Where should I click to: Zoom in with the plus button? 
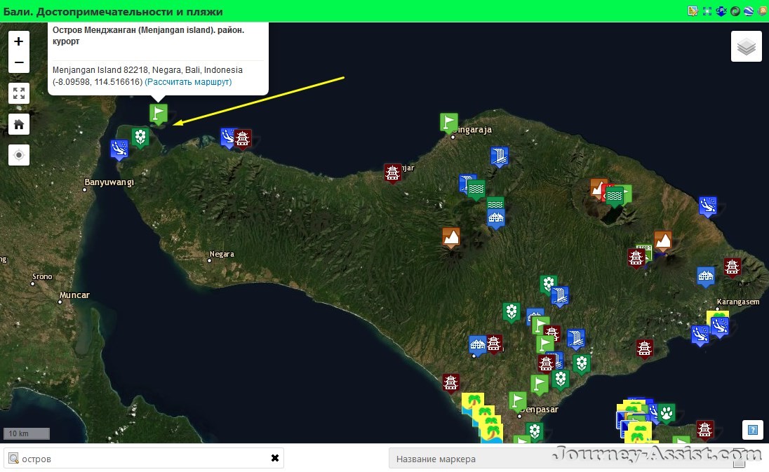(x=19, y=41)
